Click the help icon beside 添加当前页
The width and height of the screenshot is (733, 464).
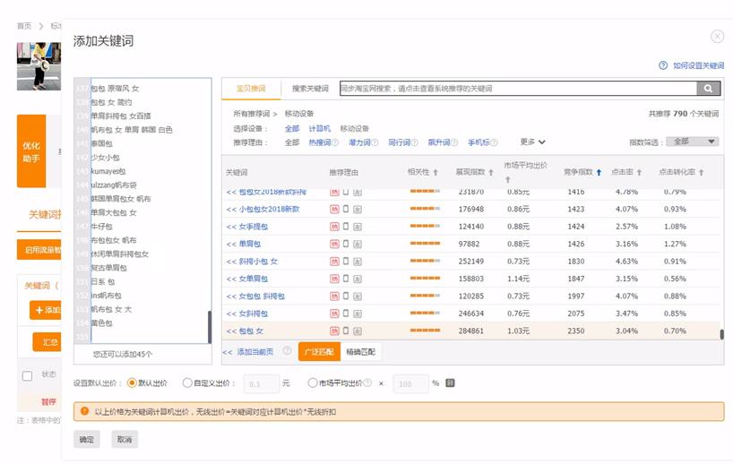[287, 350]
